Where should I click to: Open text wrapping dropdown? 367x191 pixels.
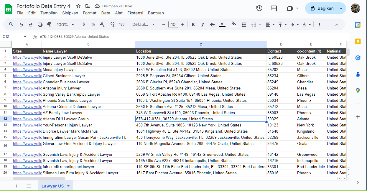(294, 25)
